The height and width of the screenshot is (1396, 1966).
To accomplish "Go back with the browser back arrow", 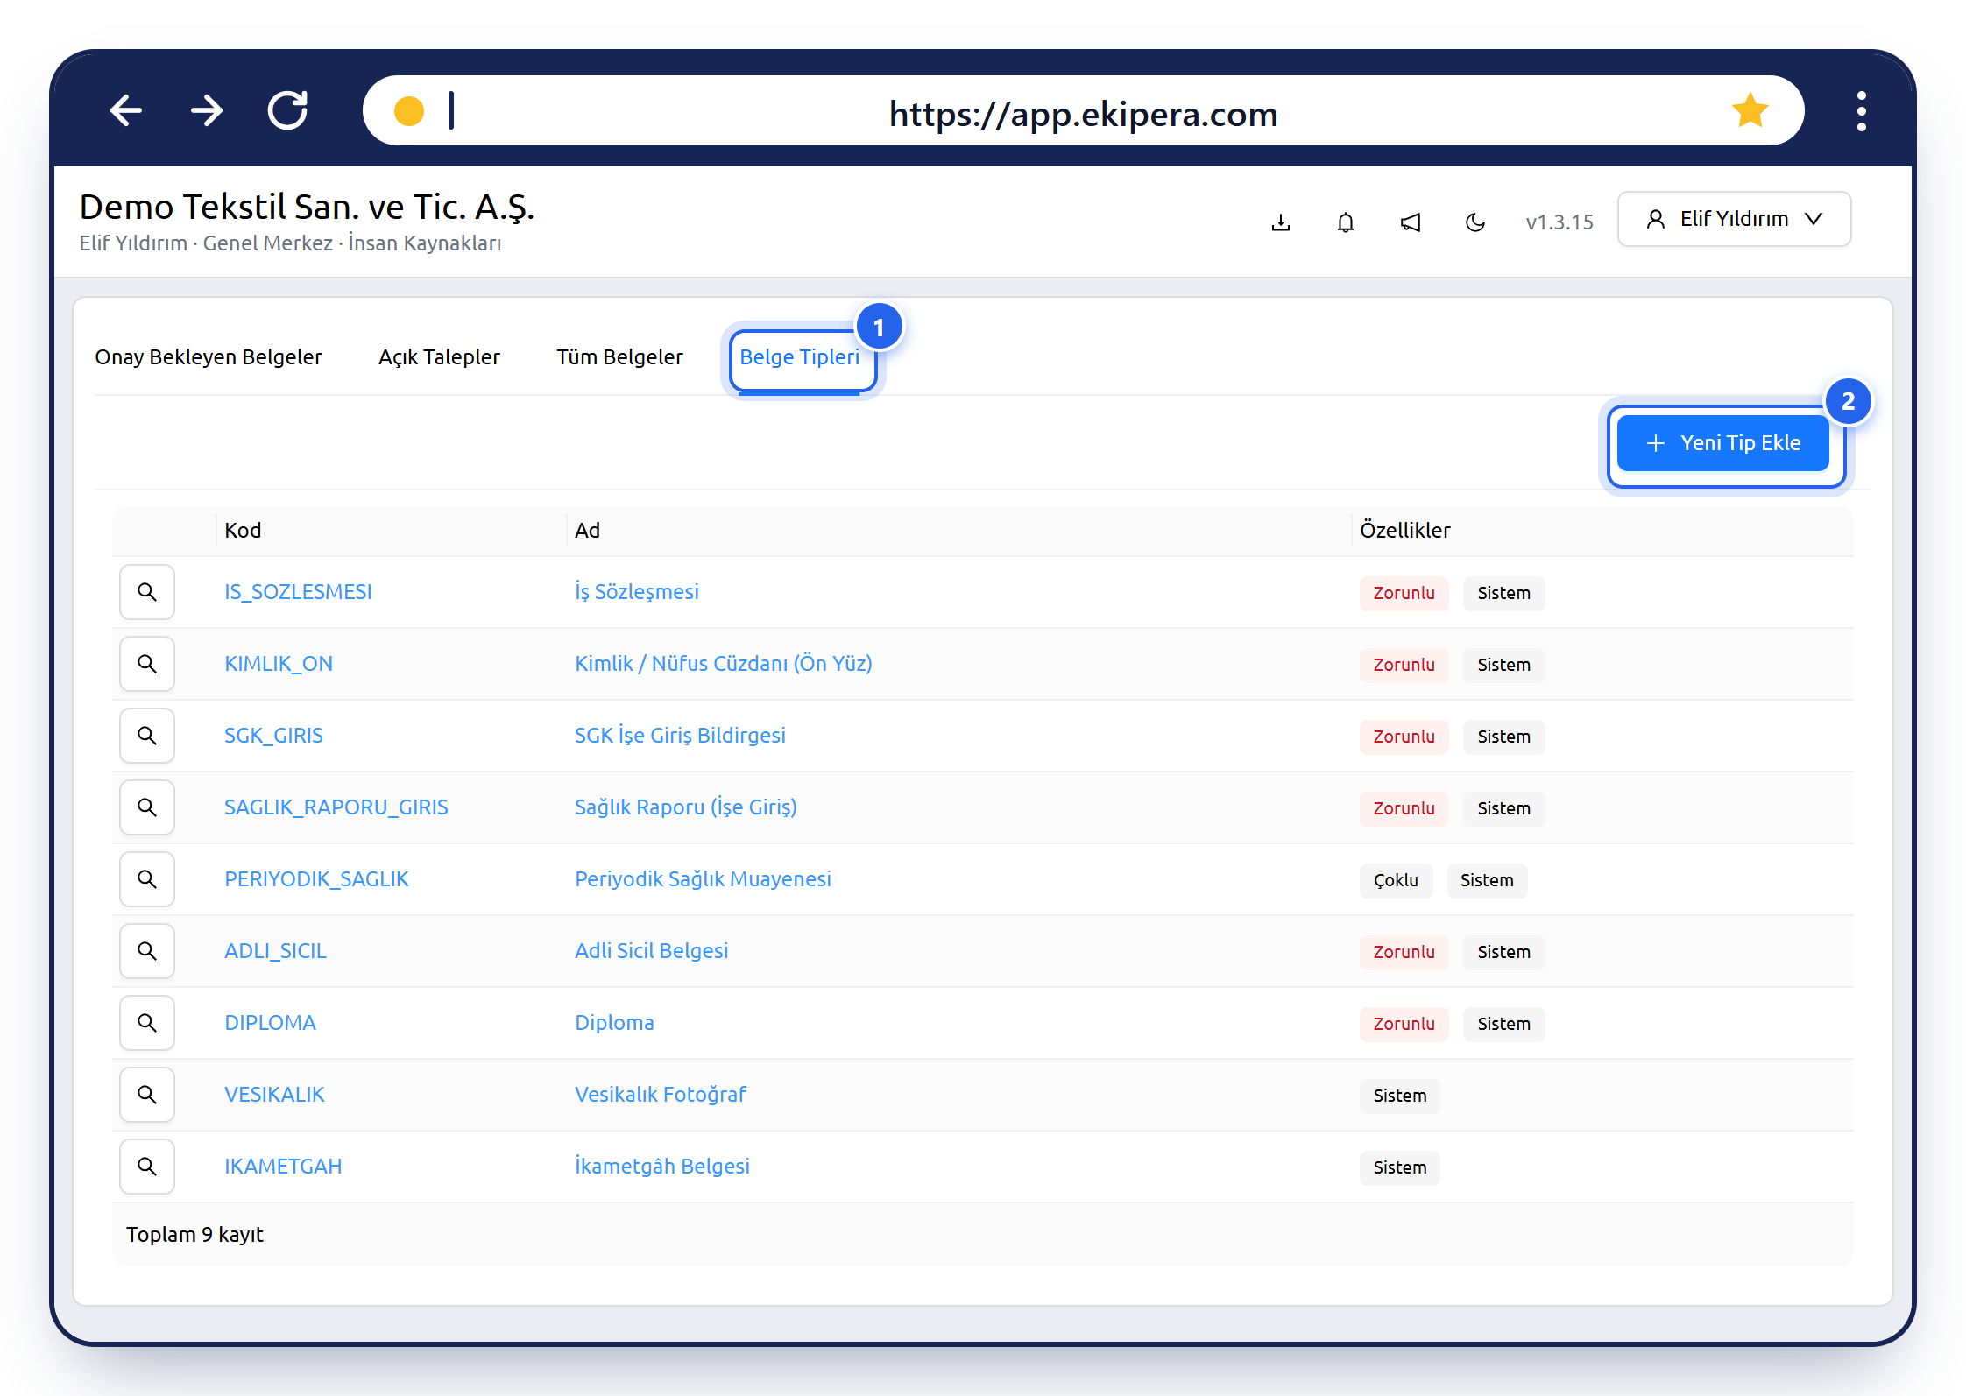I will [x=126, y=111].
